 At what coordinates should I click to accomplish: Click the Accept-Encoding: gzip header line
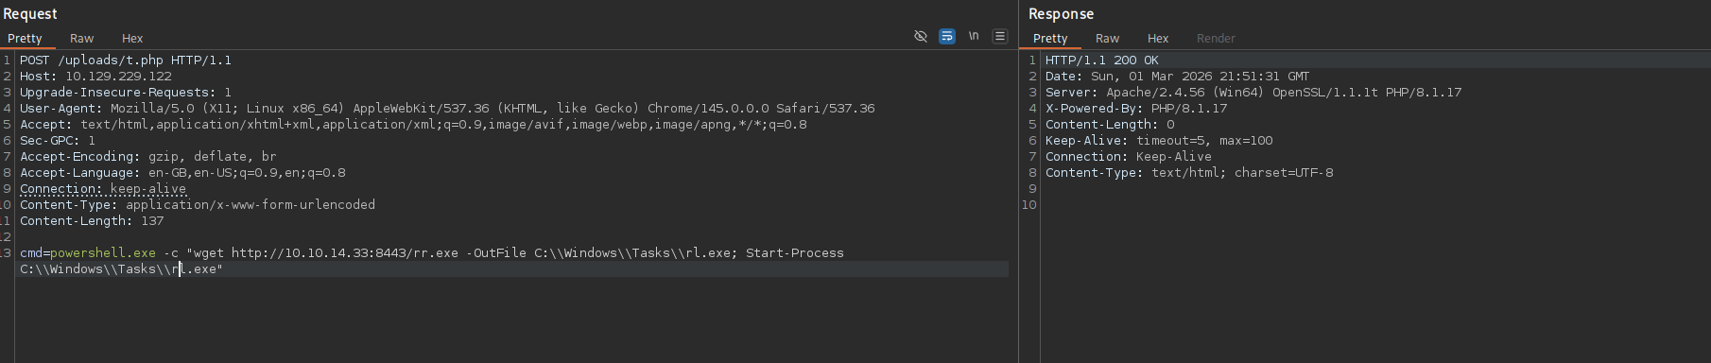pos(148,156)
